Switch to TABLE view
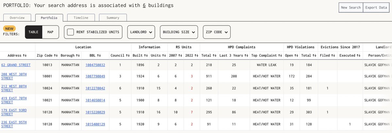 point(33,32)
